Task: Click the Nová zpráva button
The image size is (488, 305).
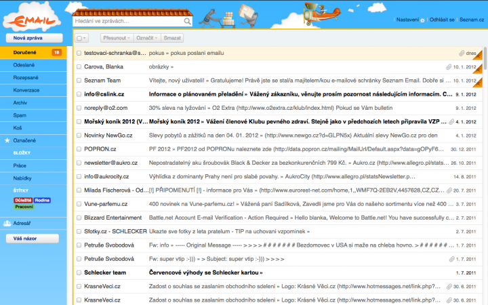Action: [35, 38]
